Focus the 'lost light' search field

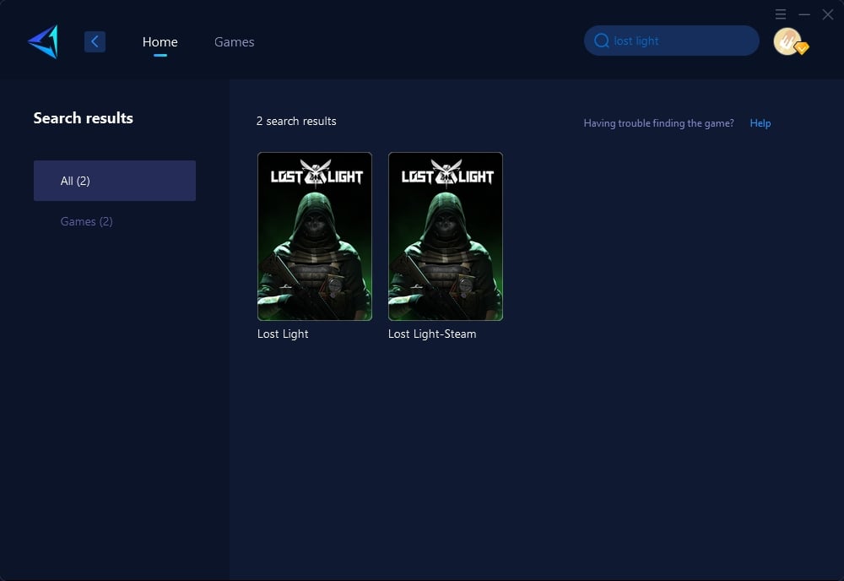tap(671, 41)
